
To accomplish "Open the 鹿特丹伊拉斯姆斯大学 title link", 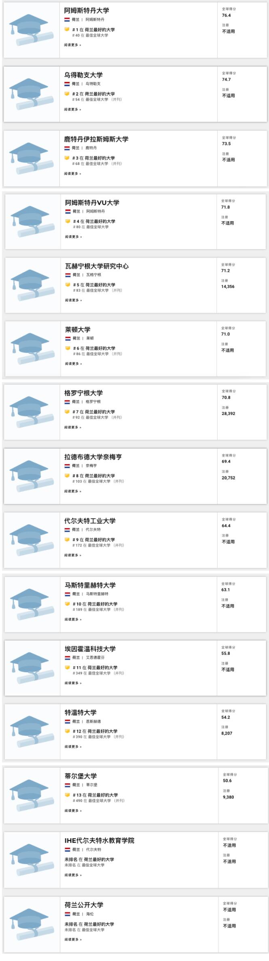I will (96, 139).
